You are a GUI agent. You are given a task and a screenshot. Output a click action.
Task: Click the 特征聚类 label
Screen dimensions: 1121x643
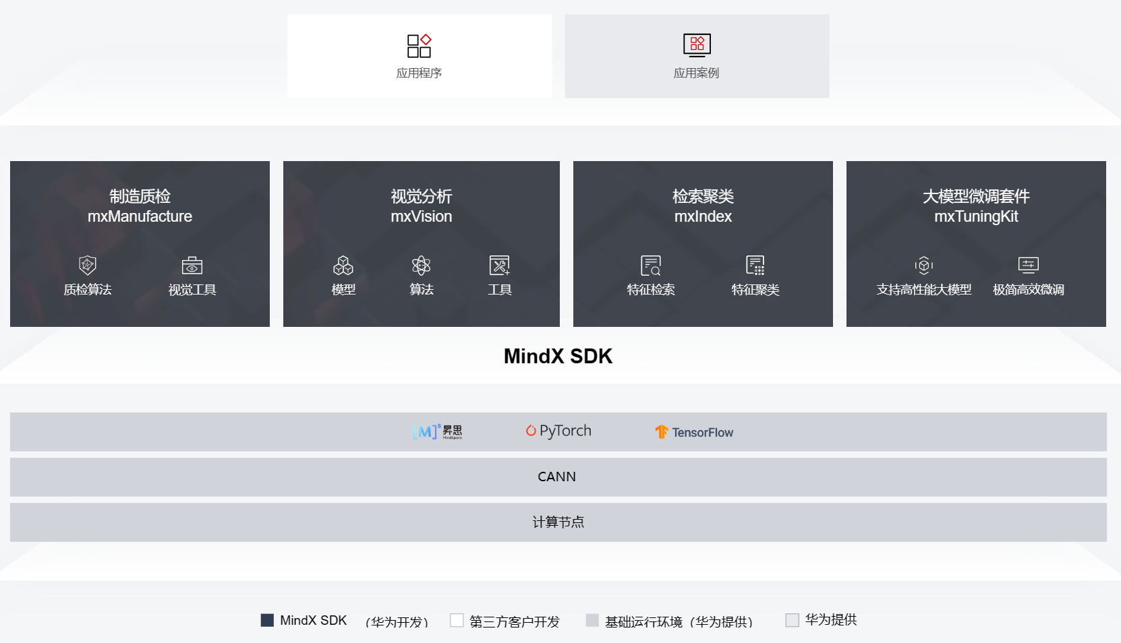pos(755,290)
